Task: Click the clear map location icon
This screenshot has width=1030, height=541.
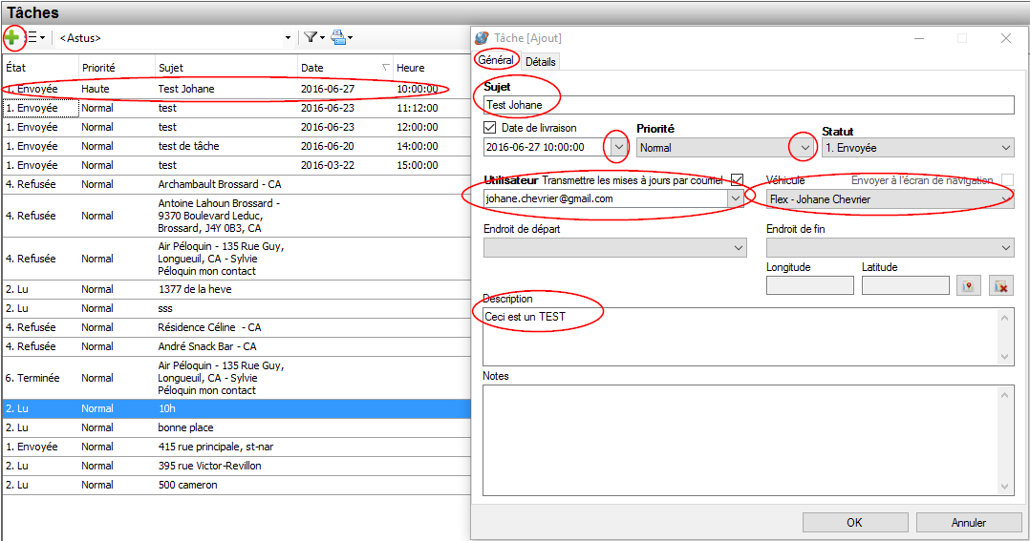Action: (1000, 285)
